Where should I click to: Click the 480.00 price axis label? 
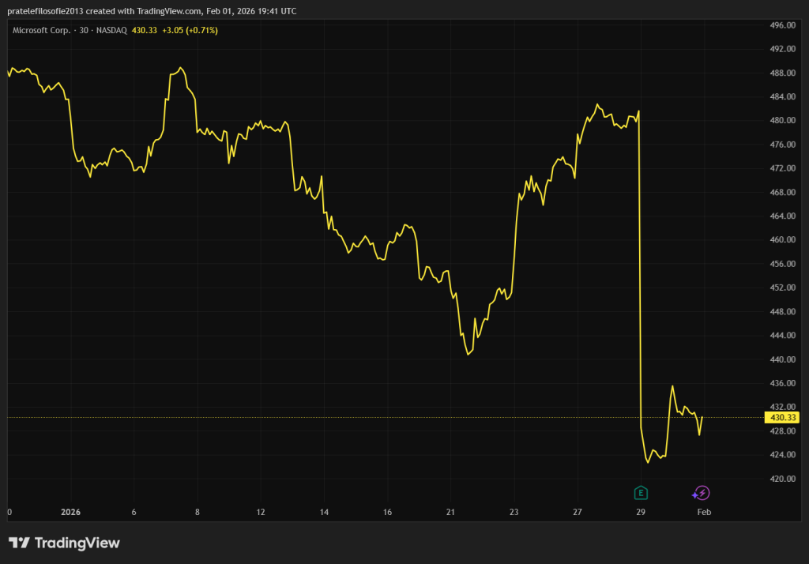pyautogui.click(x=782, y=121)
